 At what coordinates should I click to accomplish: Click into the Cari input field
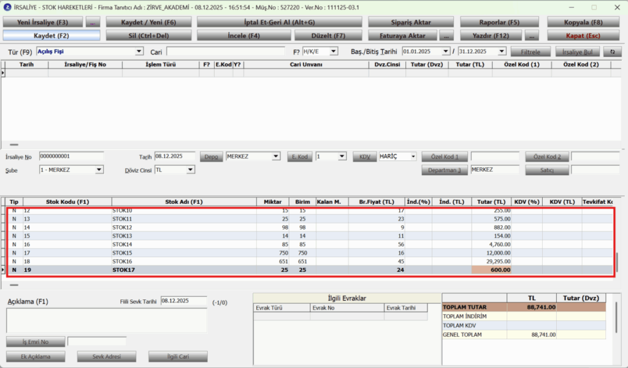tap(226, 51)
